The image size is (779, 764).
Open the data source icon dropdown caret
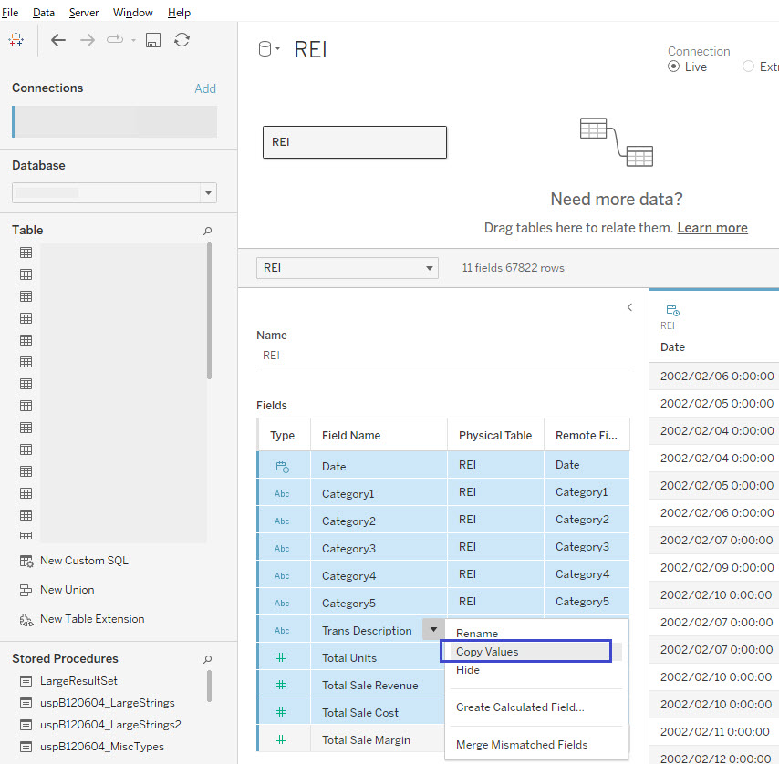pos(277,48)
